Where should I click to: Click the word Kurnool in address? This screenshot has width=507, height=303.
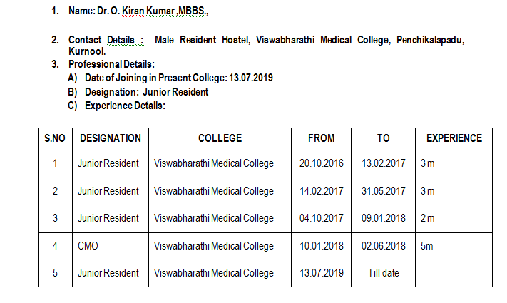pos(87,51)
